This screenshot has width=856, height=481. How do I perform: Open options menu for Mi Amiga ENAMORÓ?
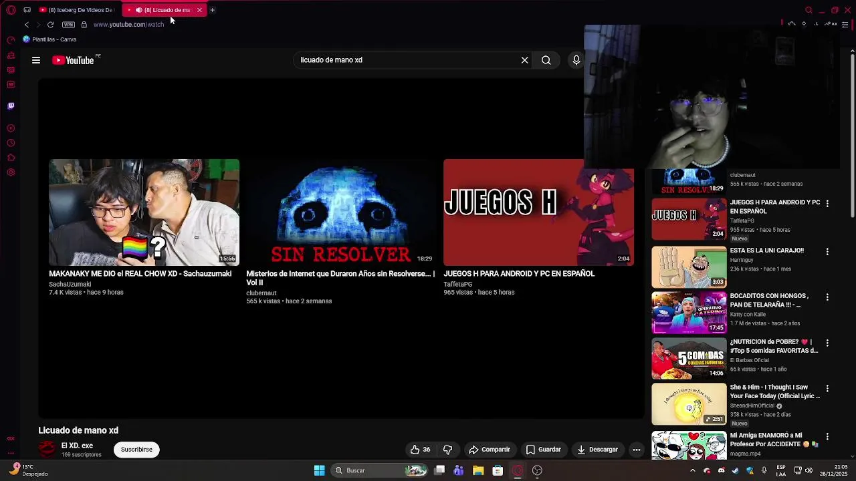click(x=827, y=437)
